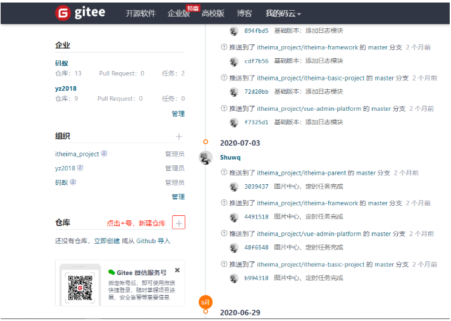Open the 开源软件 menu item

point(140,13)
